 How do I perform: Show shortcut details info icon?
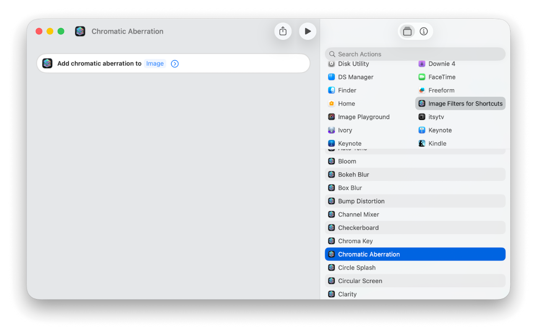[x=424, y=31]
